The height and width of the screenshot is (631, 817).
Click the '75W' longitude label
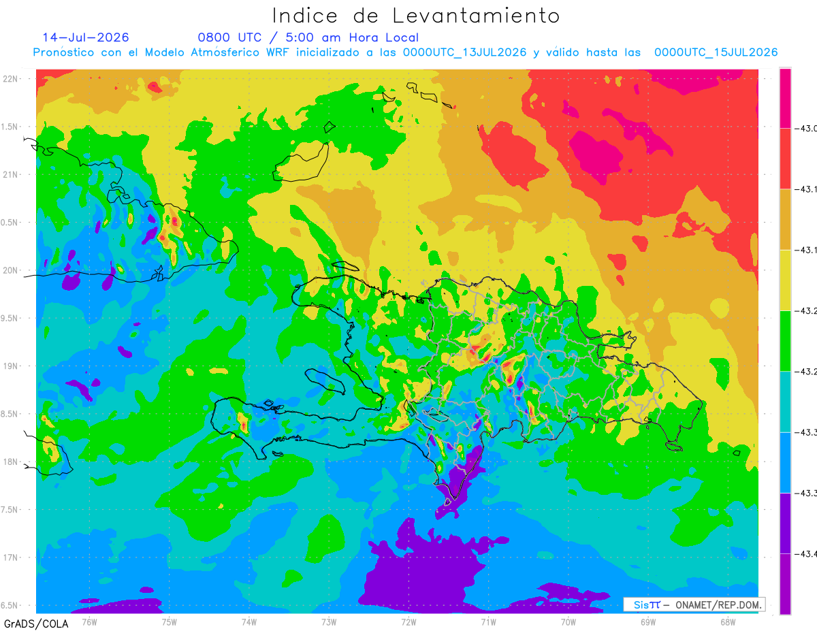point(170,621)
